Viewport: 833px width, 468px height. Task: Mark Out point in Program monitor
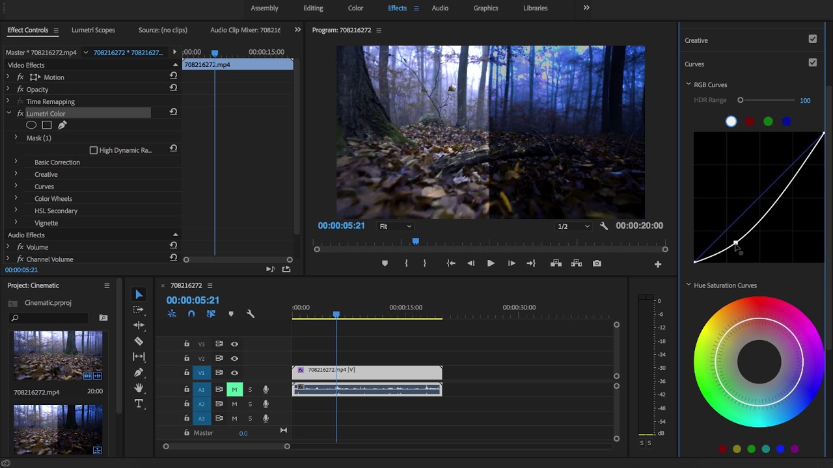pos(424,263)
